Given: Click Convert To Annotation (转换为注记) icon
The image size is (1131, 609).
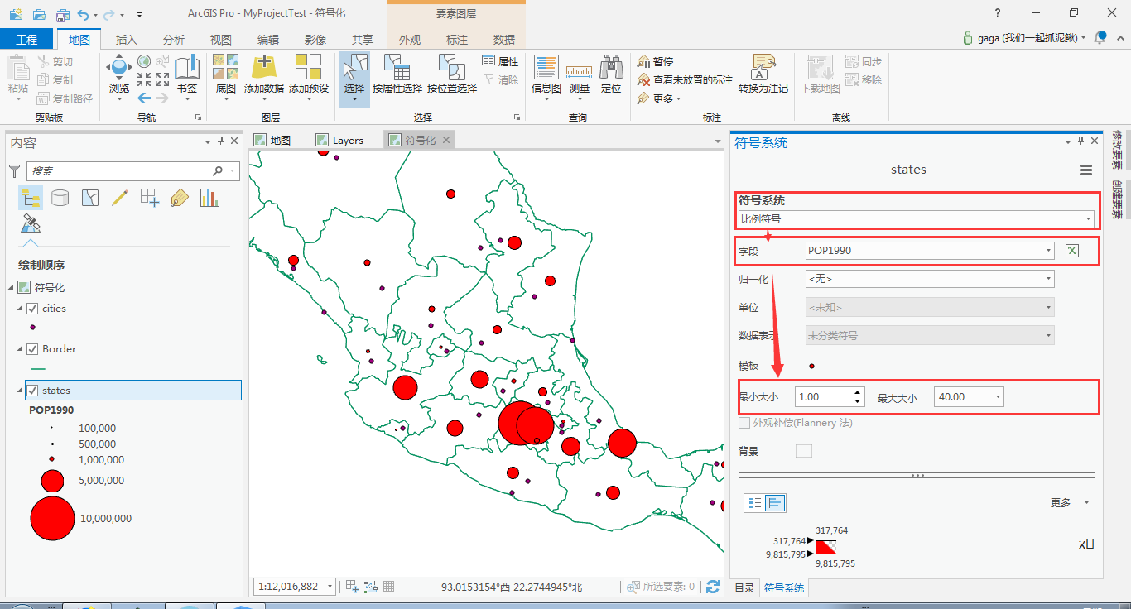Looking at the screenshot, I should [x=763, y=66].
